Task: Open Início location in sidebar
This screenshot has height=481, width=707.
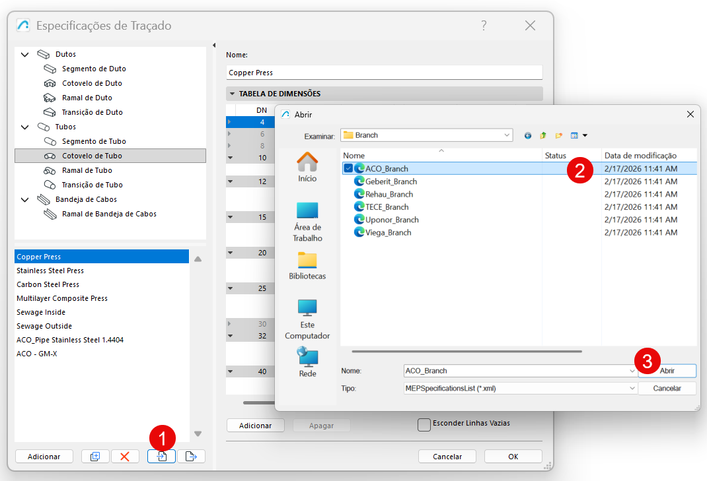Action: 307,167
